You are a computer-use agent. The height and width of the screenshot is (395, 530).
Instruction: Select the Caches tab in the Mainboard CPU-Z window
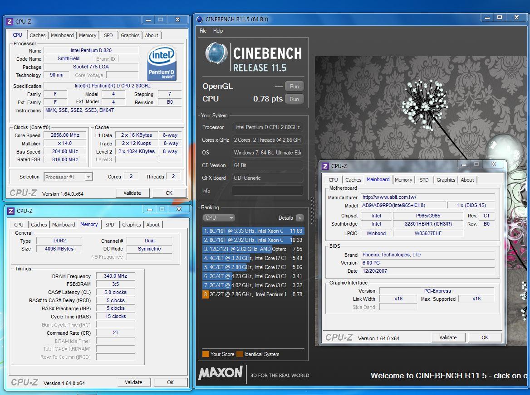(353, 180)
